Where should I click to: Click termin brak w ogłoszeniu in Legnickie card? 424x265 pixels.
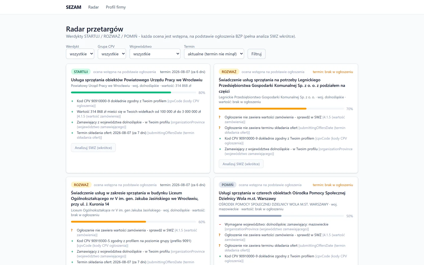pyautogui.click(x=333, y=72)
